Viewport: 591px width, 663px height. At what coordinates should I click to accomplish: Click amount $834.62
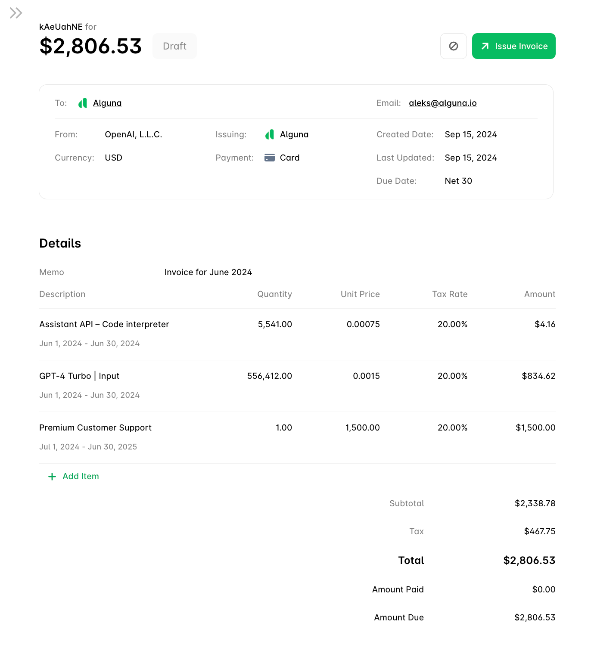pos(538,376)
